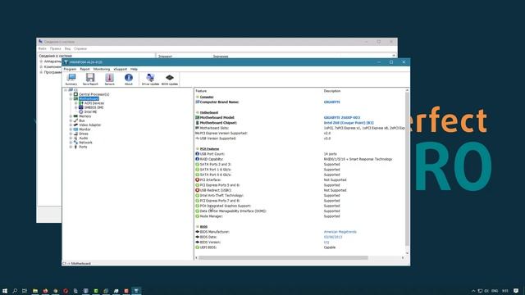Click the Drives icon in tree
Image resolution: width=525 pixels, height=295 pixels.
(75, 134)
